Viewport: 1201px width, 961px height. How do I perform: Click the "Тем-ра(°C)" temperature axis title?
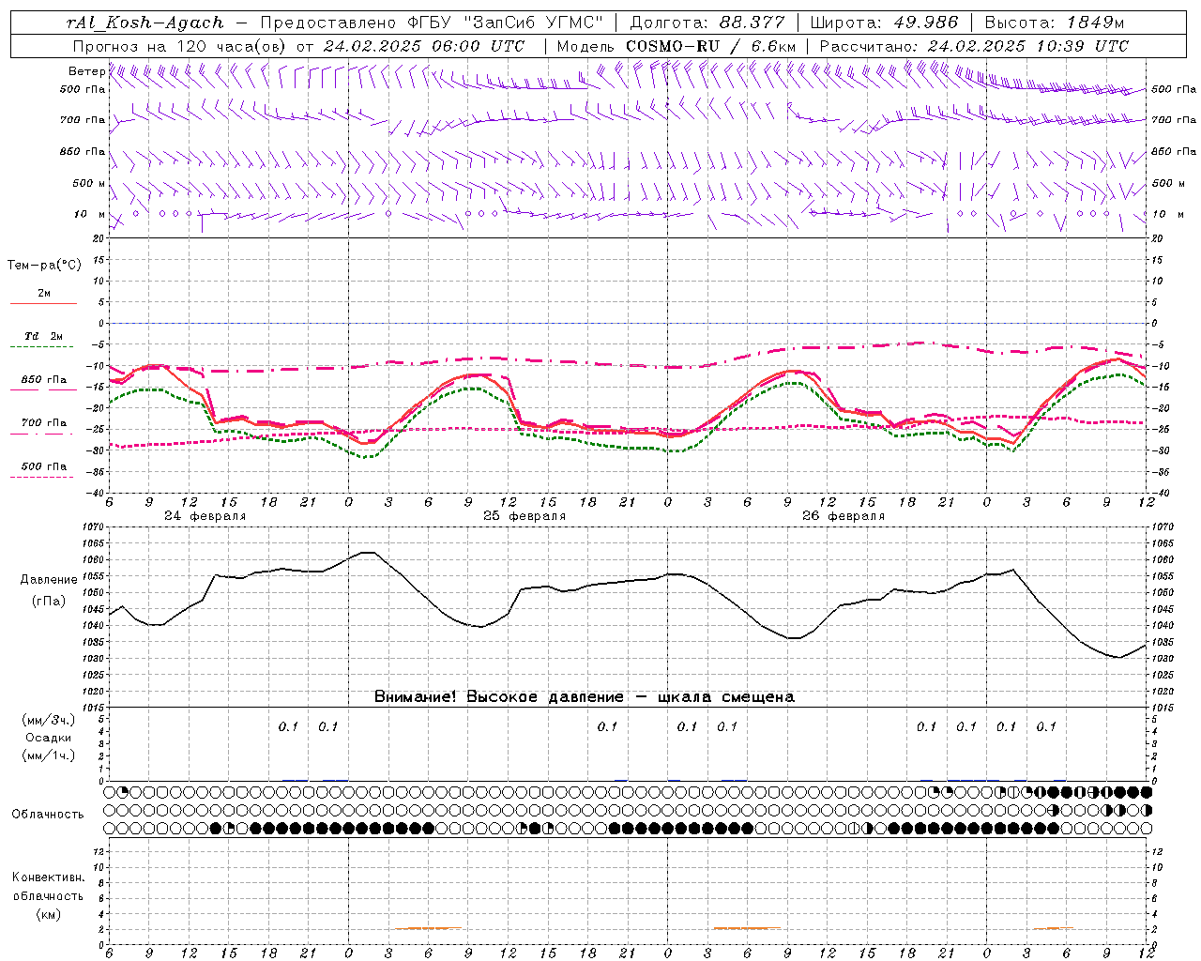[x=44, y=266]
